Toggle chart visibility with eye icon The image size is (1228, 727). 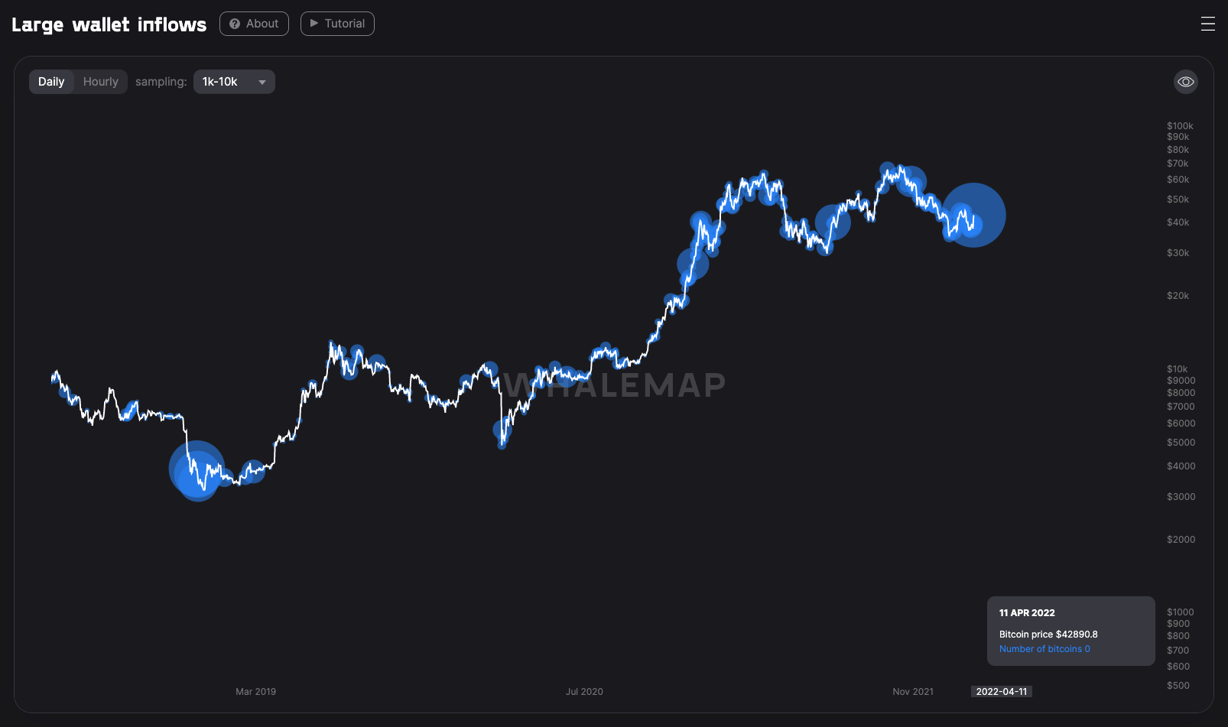click(x=1185, y=82)
